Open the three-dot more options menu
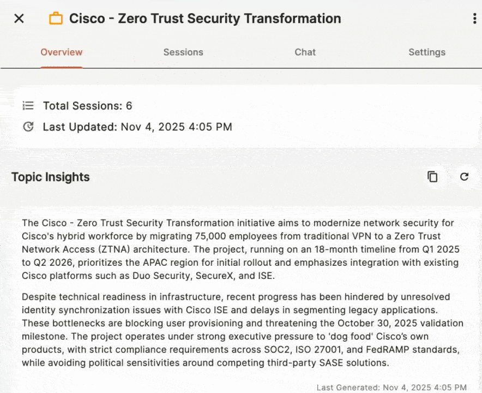The height and width of the screenshot is (393, 482). (x=474, y=19)
